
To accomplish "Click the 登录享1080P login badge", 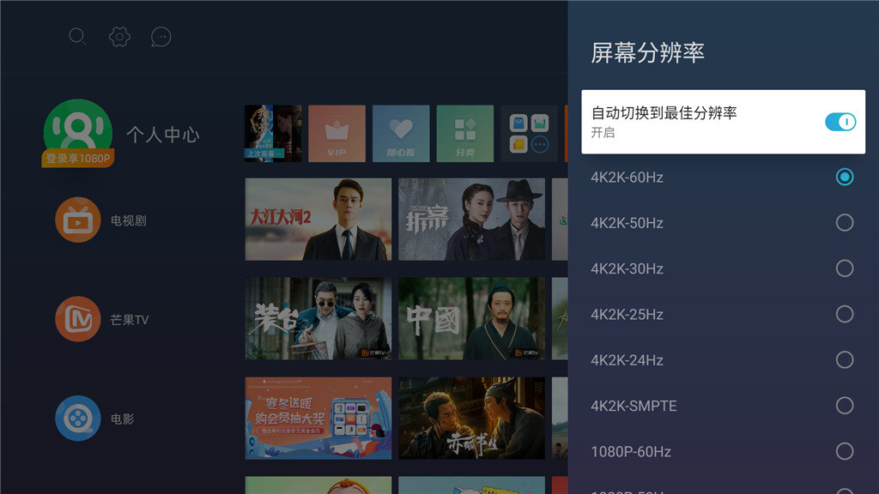I will point(78,158).
